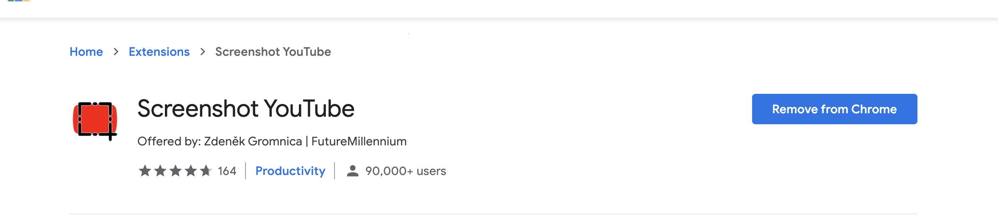Go to the Home breadcrumb link

(86, 52)
